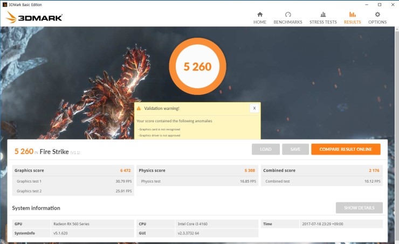The height and width of the screenshot is (244, 399).
Task: Click the vertical scrollbar up arrow
Action: click(397, 29)
